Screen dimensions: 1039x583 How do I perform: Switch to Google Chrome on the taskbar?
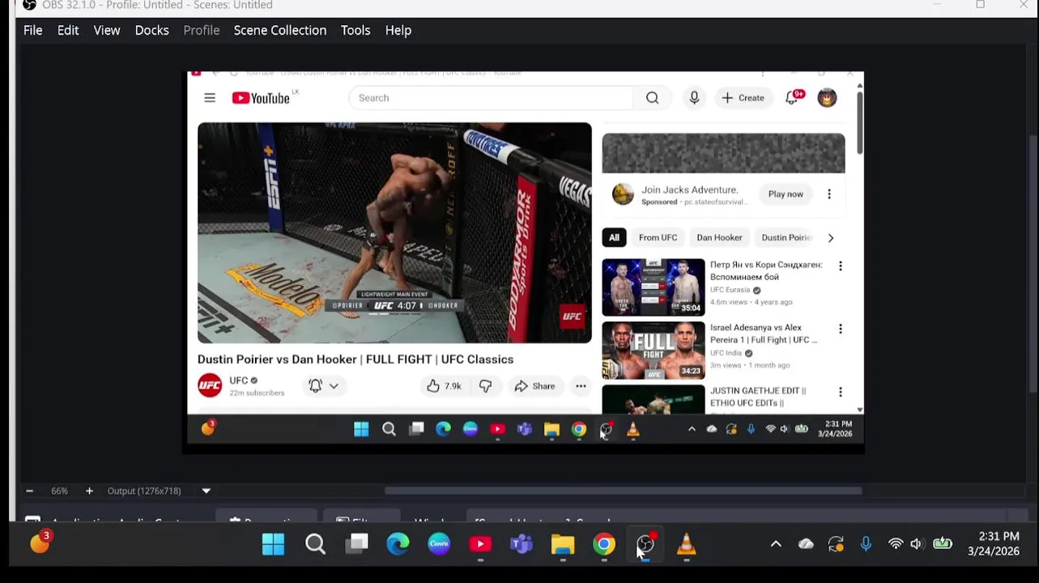point(604,544)
